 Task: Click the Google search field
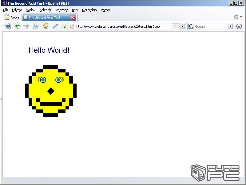pyautogui.click(x=211, y=27)
